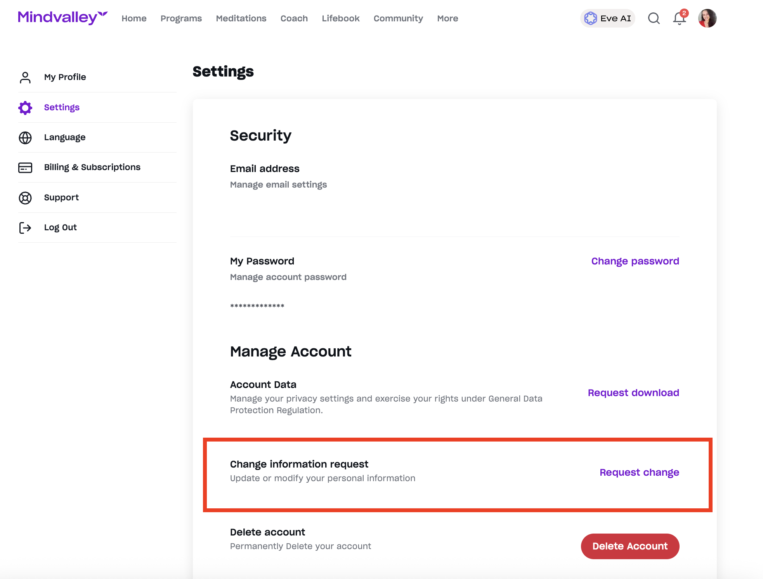Screen dimensions: 763x579
Task: Click the Request change link
Action: pos(640,472)
